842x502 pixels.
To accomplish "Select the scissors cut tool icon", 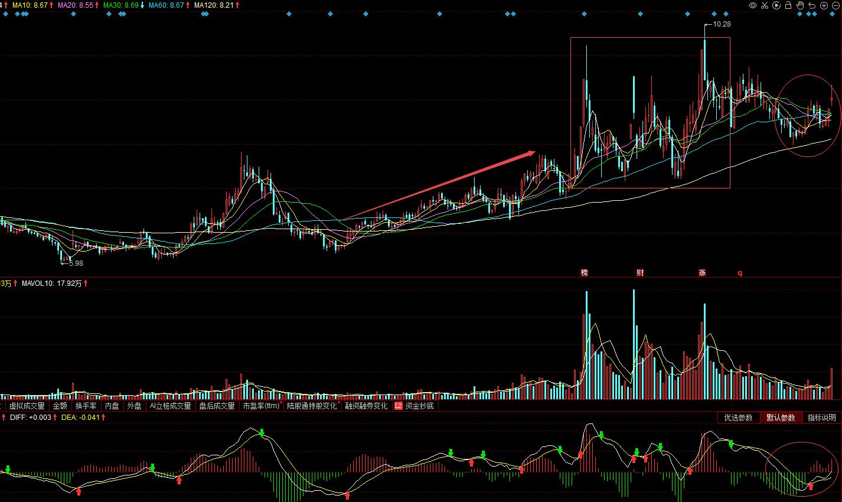I will point(765,5).
